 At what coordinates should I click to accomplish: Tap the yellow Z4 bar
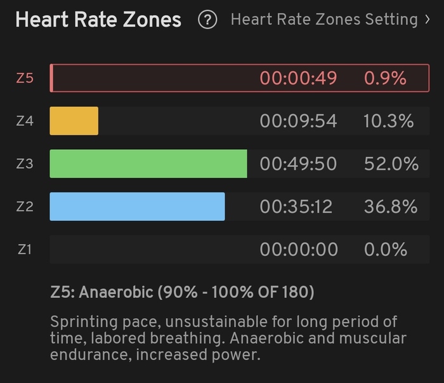(74, 121)
